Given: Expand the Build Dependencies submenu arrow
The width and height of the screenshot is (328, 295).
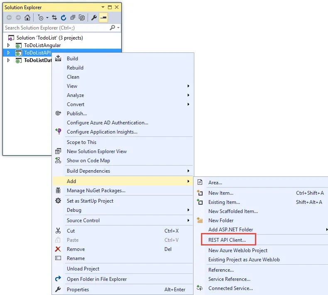Looking at the screenshot, I should click(x=188, y=171).
